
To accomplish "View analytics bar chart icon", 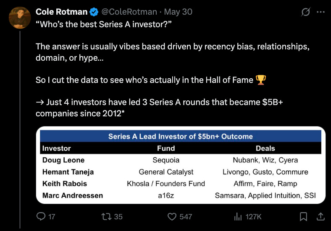I will [x=238, y=216].
